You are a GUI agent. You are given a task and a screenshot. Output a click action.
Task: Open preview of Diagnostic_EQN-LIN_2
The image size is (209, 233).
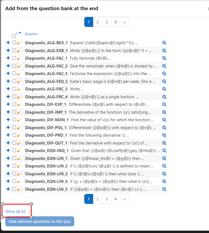point(164,166)
